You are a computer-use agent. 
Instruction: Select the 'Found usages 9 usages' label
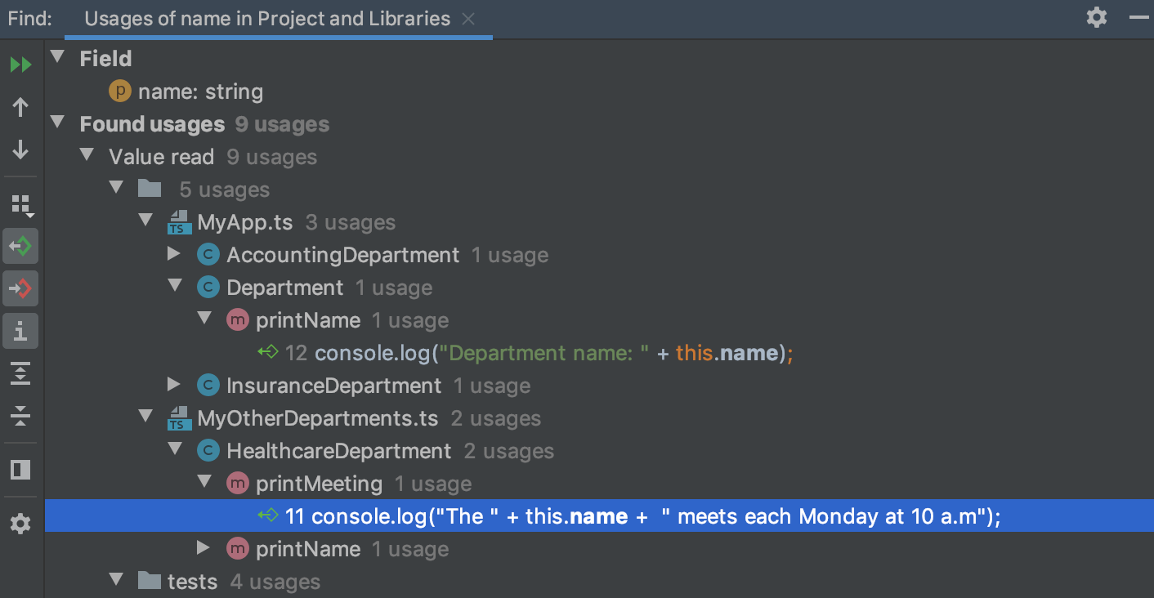click(204, 124)
